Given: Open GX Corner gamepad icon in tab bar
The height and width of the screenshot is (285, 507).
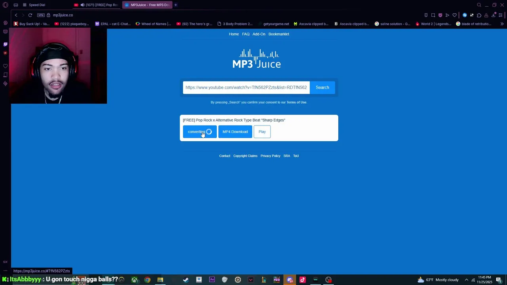Looking at the screenshot, I should 15,5.
